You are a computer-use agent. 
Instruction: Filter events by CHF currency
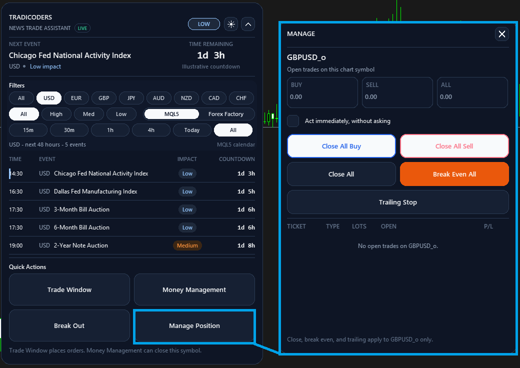pyautogui.click(x=241, y=98)
